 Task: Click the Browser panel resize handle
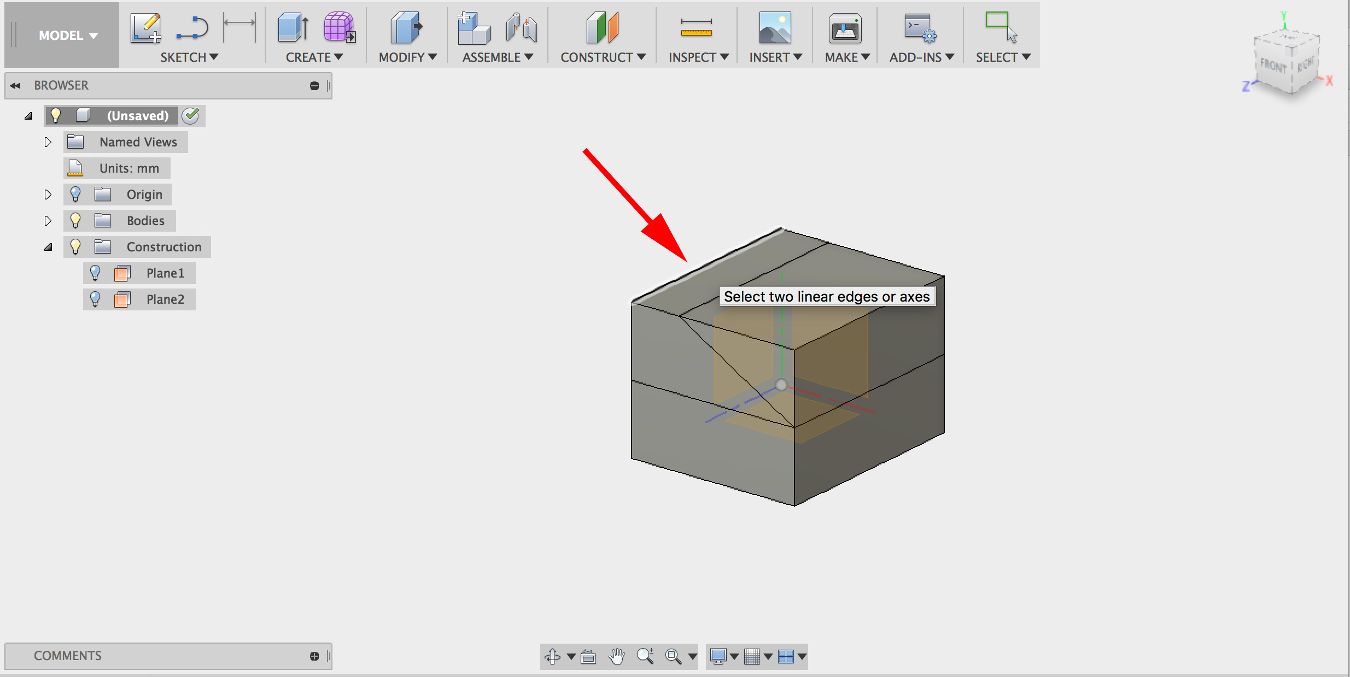(x=329, y=86)
